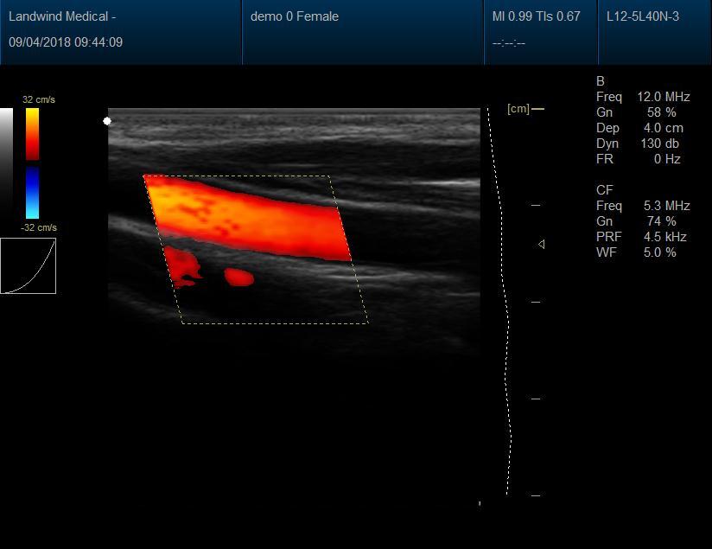Click the white probe orientation marker dot
The width and height of the screenshot is (712, 549).
coord(107,121)
